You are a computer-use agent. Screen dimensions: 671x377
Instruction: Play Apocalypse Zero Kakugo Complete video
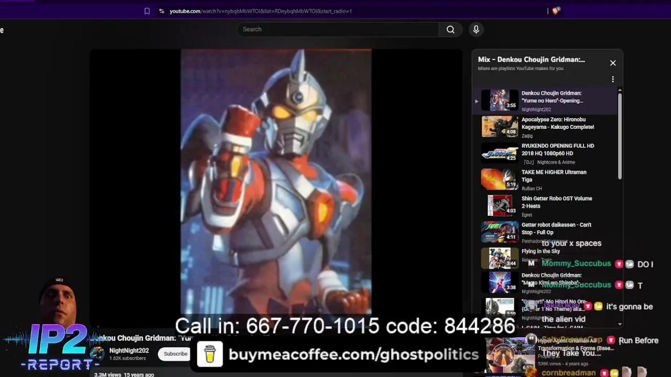[558, 123]
